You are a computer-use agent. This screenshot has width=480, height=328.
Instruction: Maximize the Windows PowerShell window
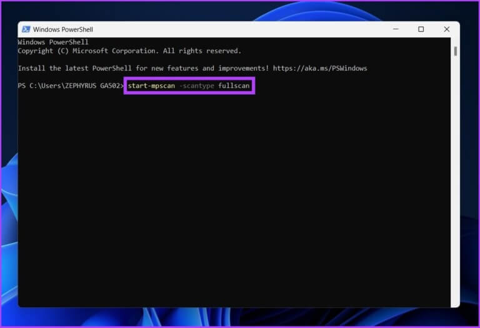click(x=421, y=29)
